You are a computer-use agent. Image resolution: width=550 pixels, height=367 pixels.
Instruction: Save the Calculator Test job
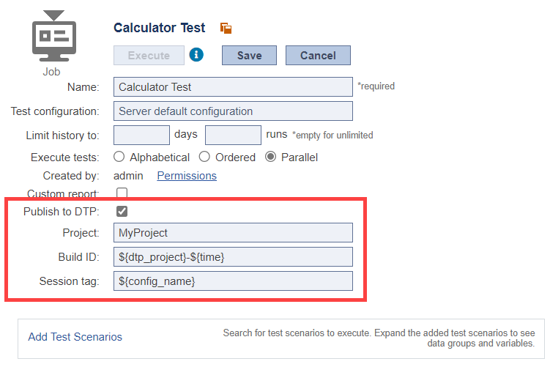[x=250, y=56]
